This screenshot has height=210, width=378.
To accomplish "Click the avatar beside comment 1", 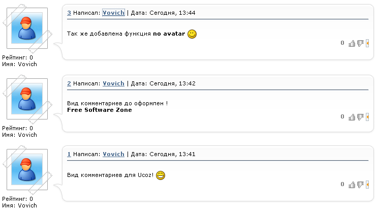I will click(27, 170).
